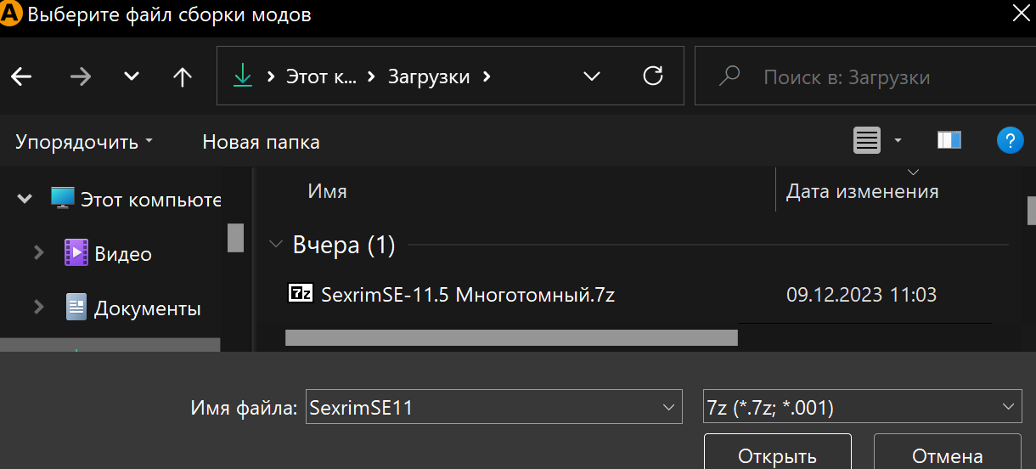Click the Back navigation arrow

(21, 76)
